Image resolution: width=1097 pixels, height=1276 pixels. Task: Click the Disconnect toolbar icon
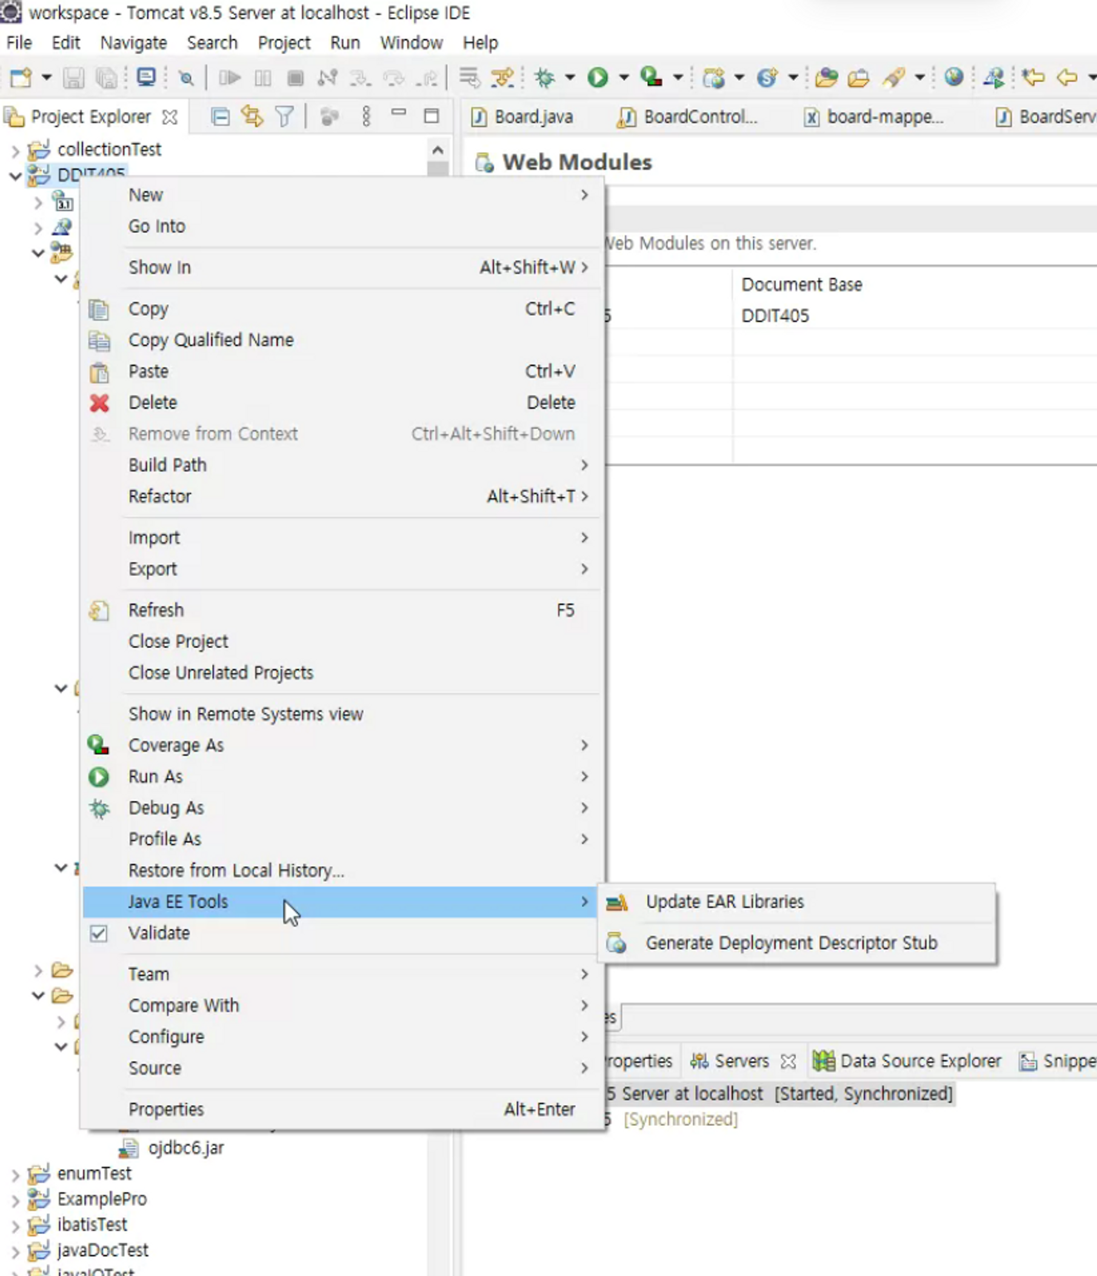tap(327, 78)
